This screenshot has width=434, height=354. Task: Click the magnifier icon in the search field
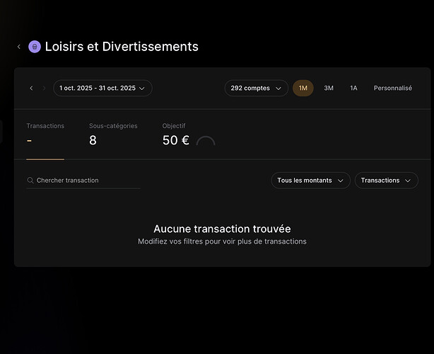(30, 181)
